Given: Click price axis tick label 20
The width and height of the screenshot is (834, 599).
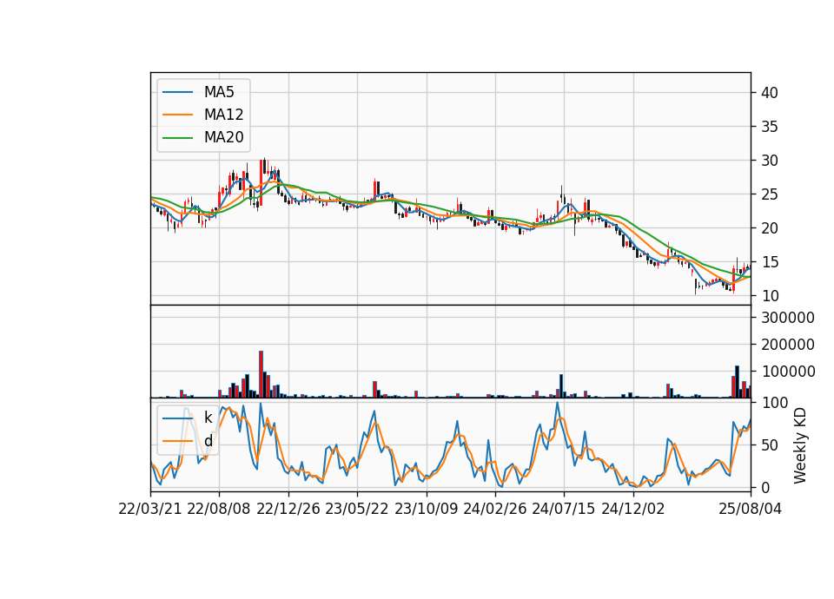Looking at the screenshot, I should tap(769, 228).
